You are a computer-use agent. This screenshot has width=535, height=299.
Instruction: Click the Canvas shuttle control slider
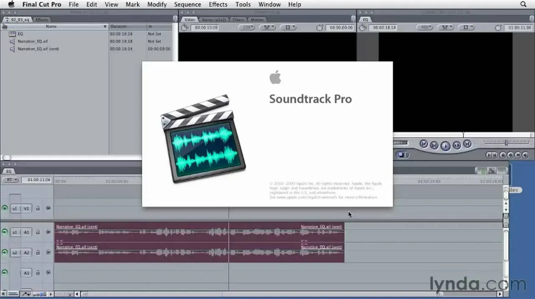pyautogui.click(x=506, y=142)
